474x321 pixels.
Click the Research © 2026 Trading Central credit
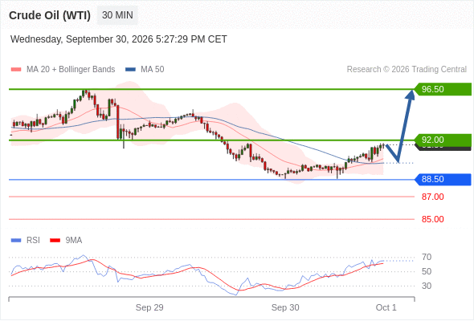pyautogui.click(x=407, y=70)
